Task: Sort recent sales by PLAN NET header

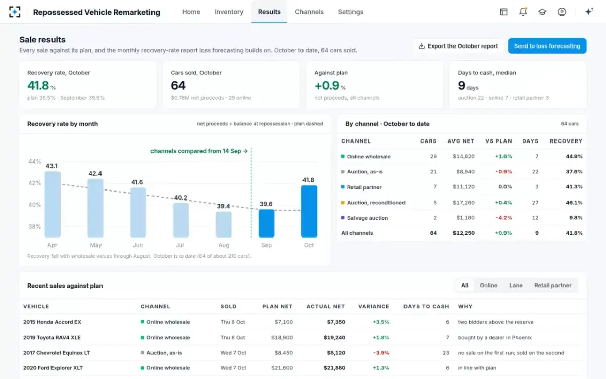Action: click(277, 307)
